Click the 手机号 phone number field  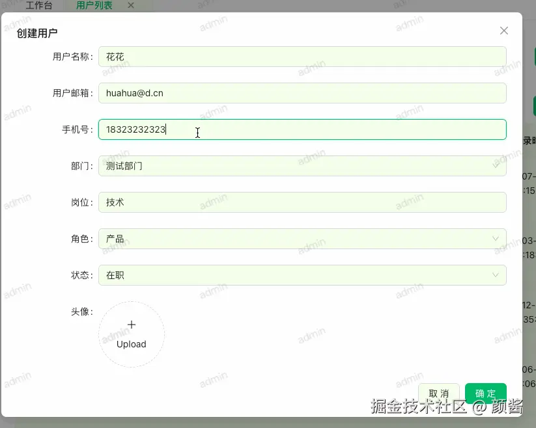click(303, 129)
